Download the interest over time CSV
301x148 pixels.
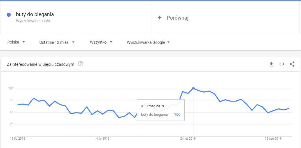tap(271, 64)
